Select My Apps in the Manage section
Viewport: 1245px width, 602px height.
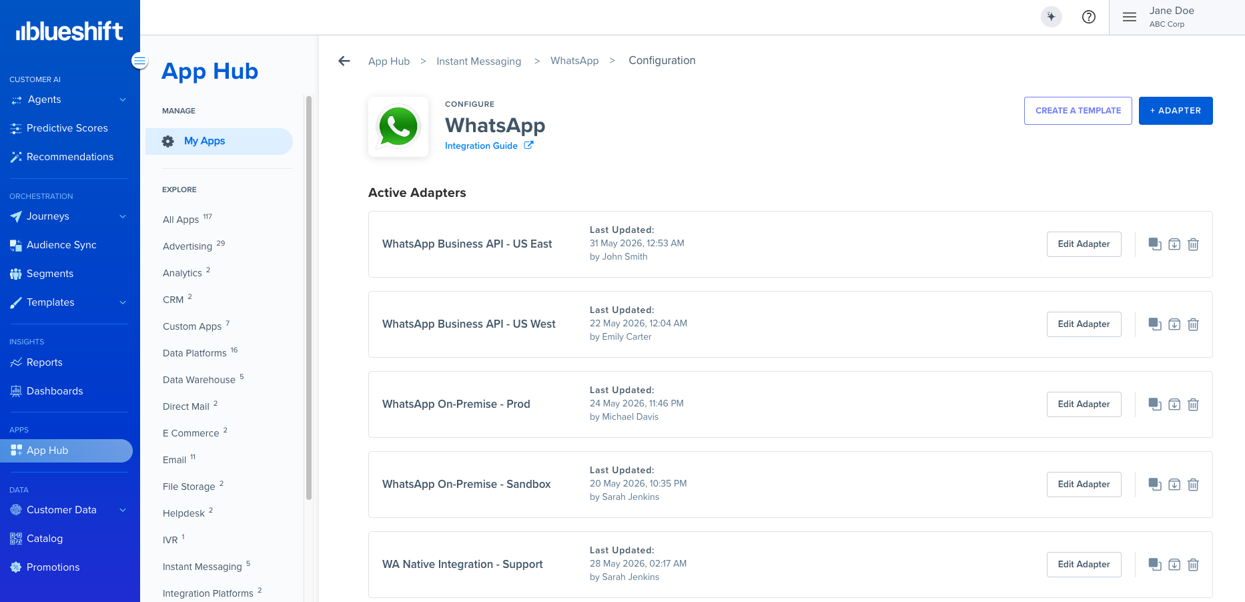219,141
